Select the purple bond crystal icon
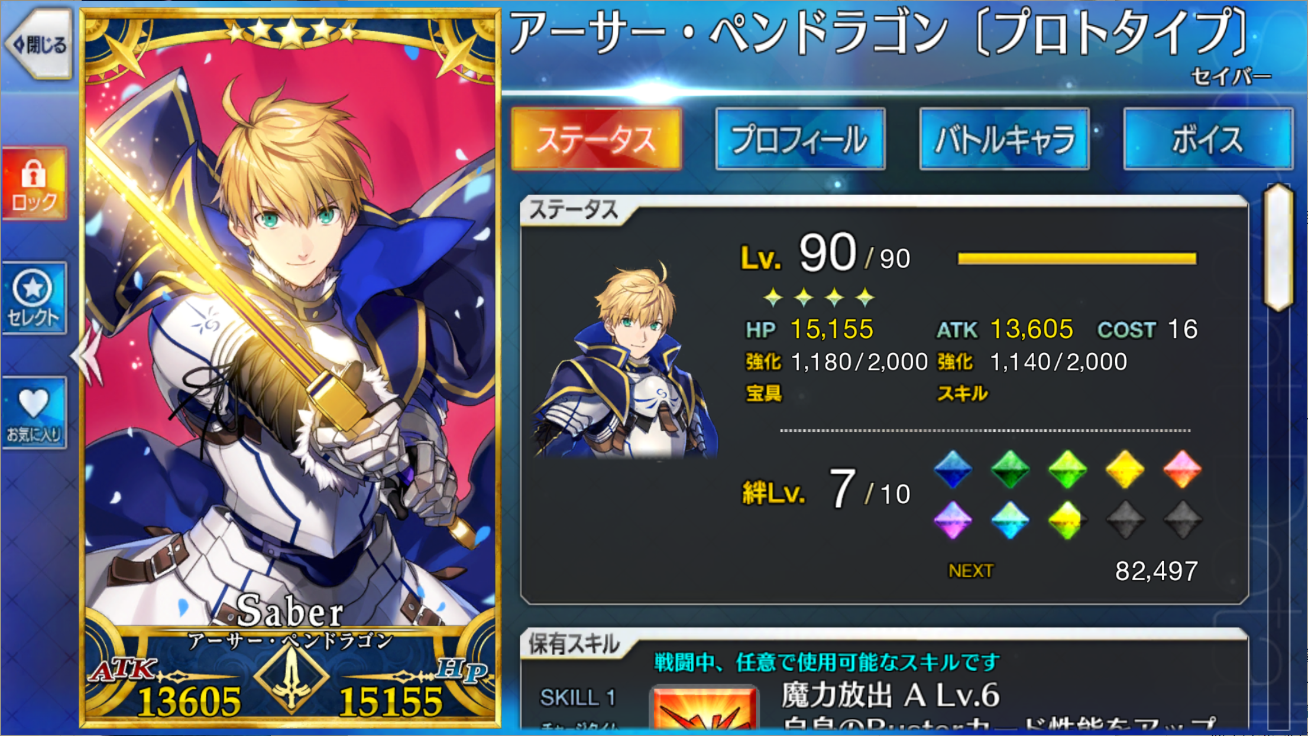This screenshot has width=1308, height=736. (953, 520)
